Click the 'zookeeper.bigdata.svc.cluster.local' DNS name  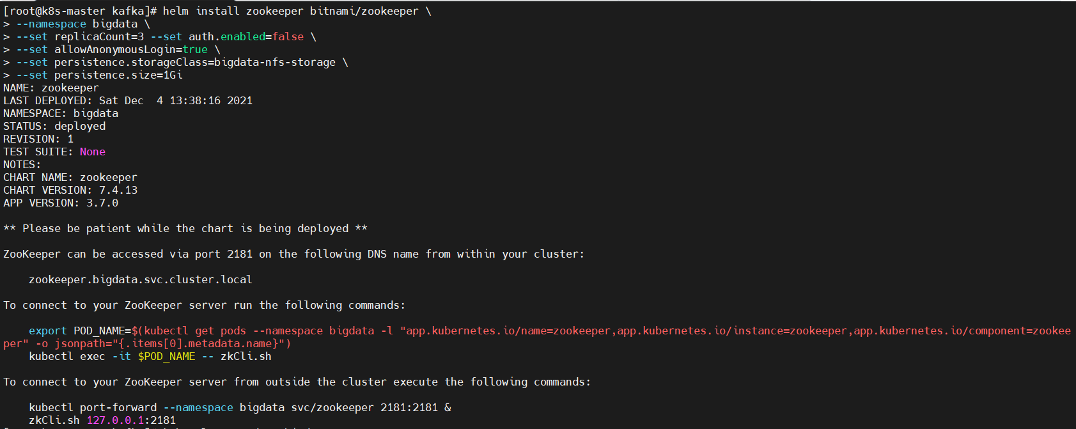click(x=141, y=279)
